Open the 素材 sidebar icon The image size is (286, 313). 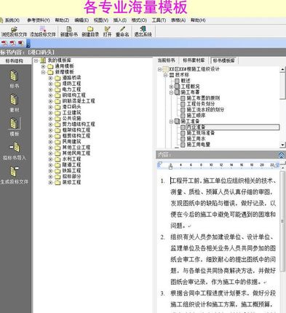coord(14,100)
